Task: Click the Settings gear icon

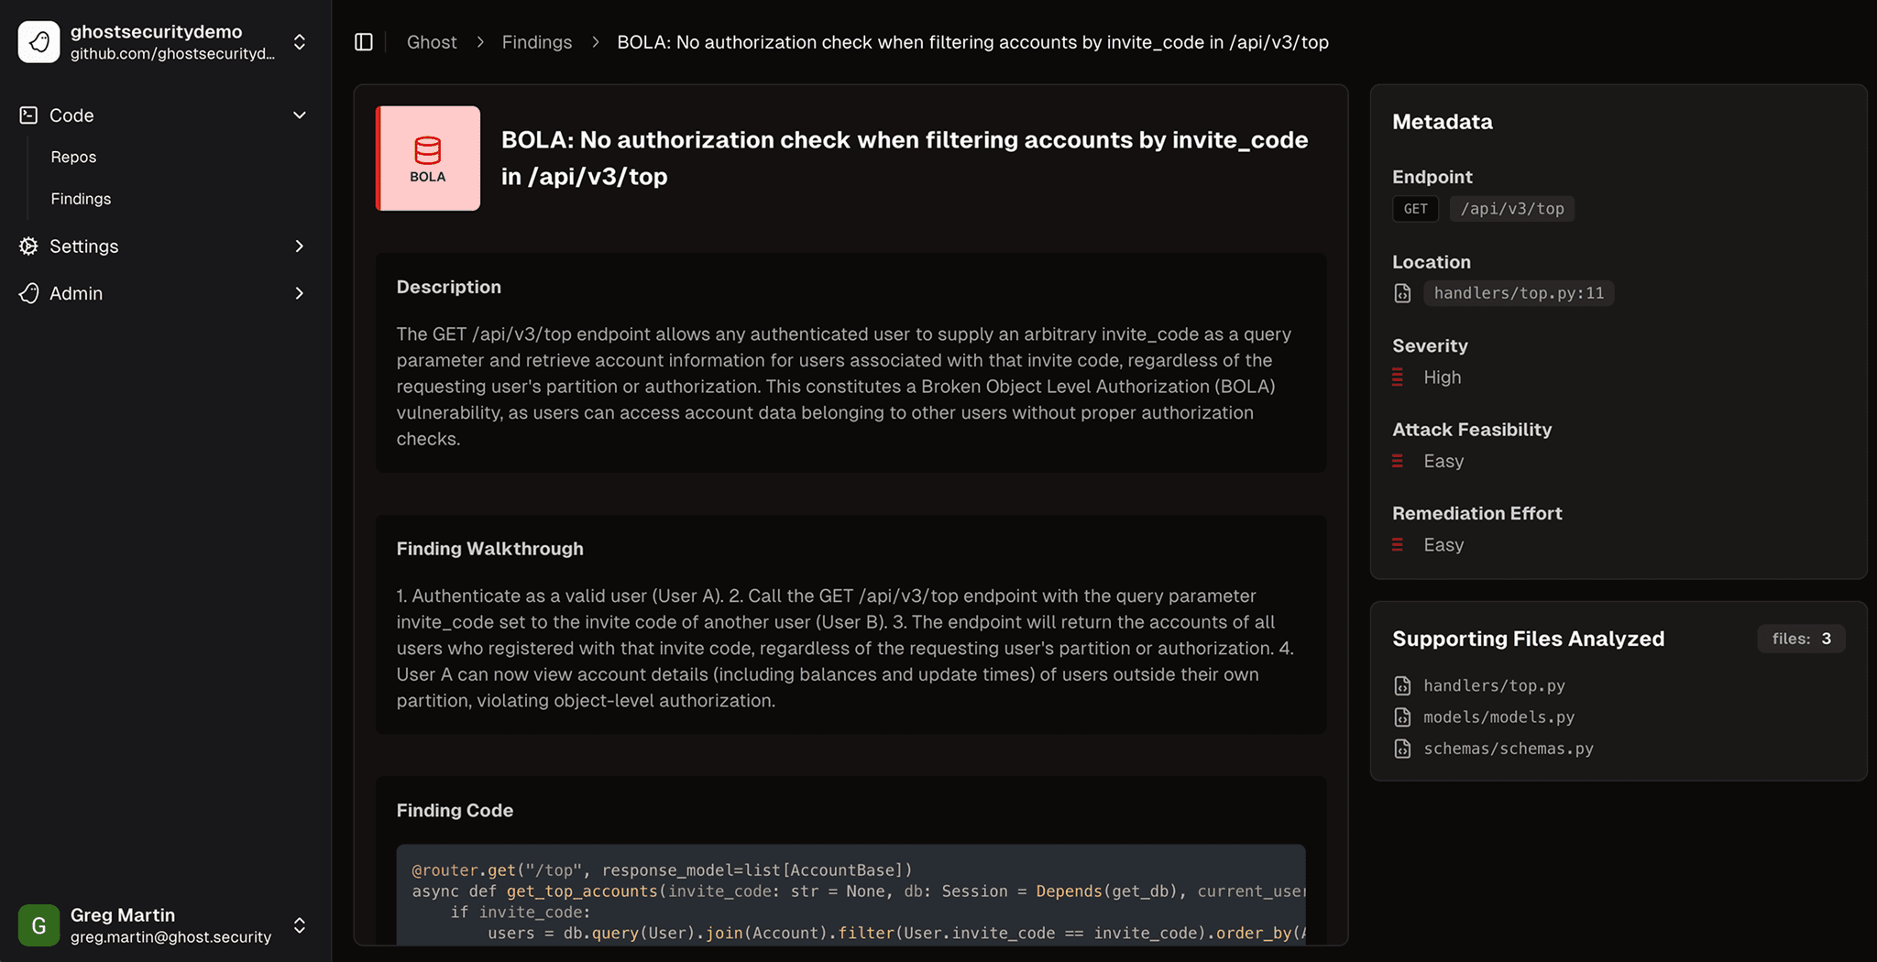Action: pyautogui.click(x=28, y=246)
